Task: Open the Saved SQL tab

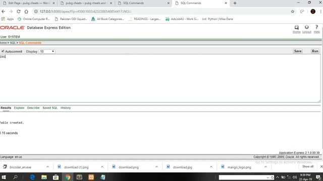Action: 50,108
